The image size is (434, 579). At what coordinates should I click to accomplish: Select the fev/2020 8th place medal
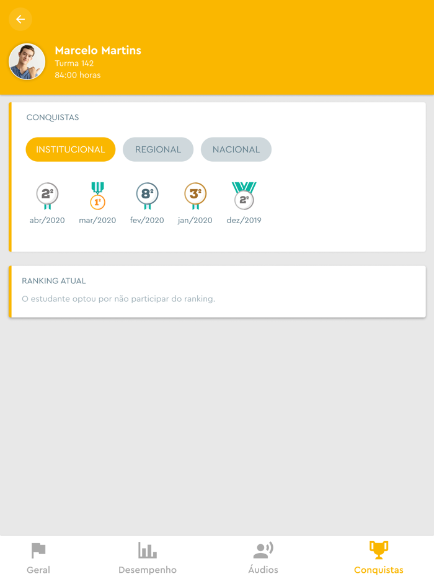point(147,196)
